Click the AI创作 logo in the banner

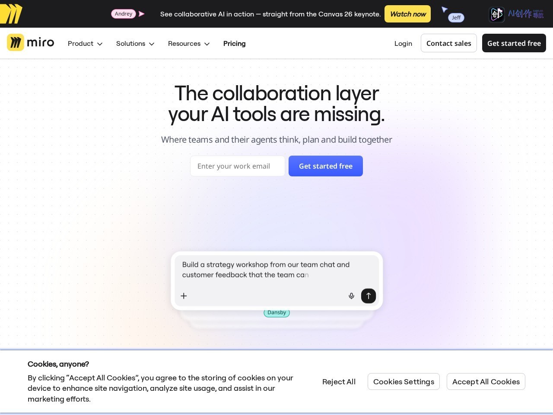(516, 14)
